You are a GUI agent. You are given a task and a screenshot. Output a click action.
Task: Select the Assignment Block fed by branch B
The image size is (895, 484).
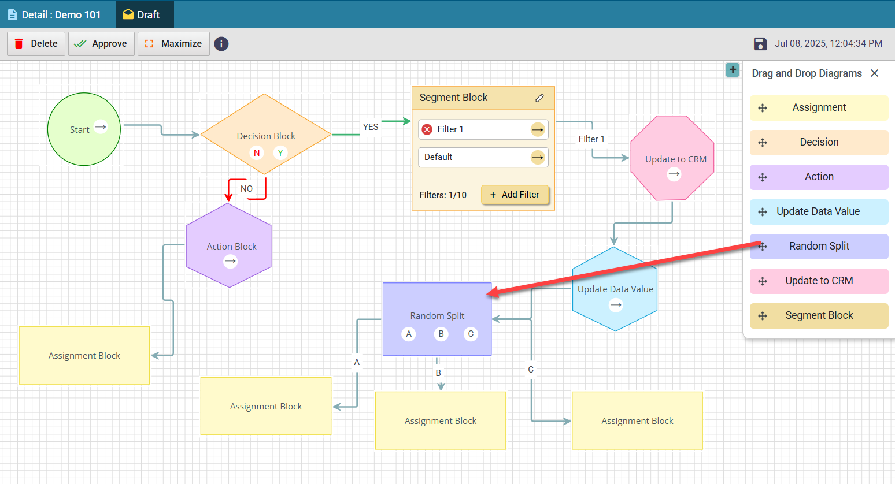441,420
